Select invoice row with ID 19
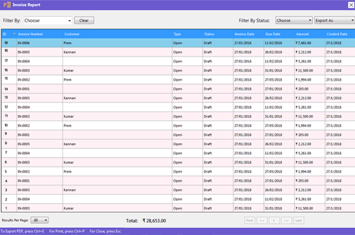This screenshot has height=235, width=355. pos(178,43)
